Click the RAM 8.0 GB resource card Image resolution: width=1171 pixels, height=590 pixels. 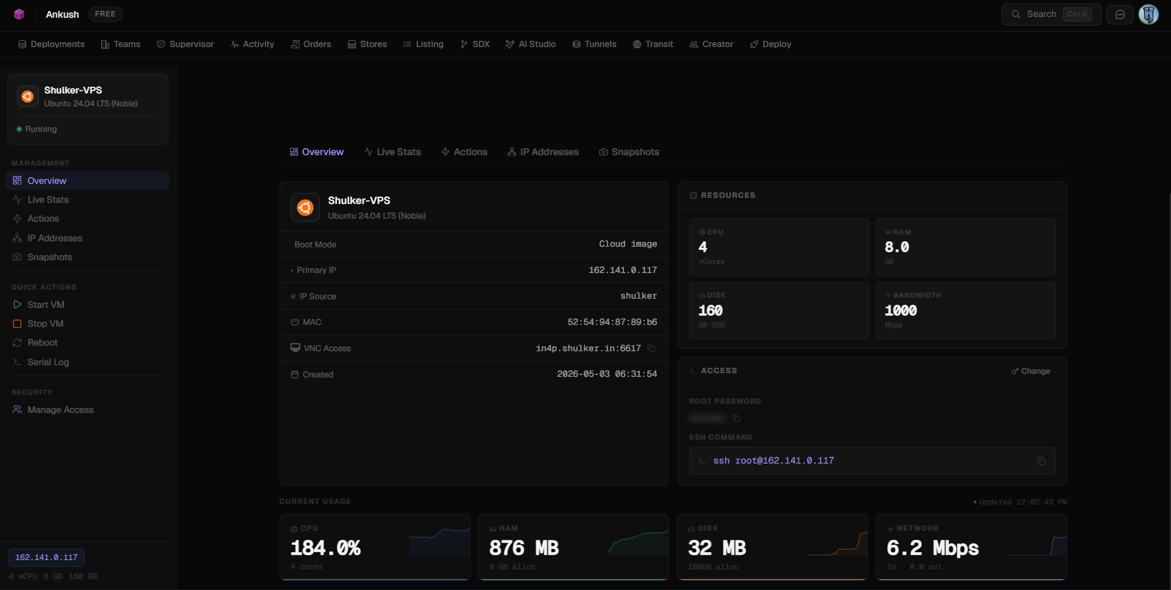(x=965, y=247)
